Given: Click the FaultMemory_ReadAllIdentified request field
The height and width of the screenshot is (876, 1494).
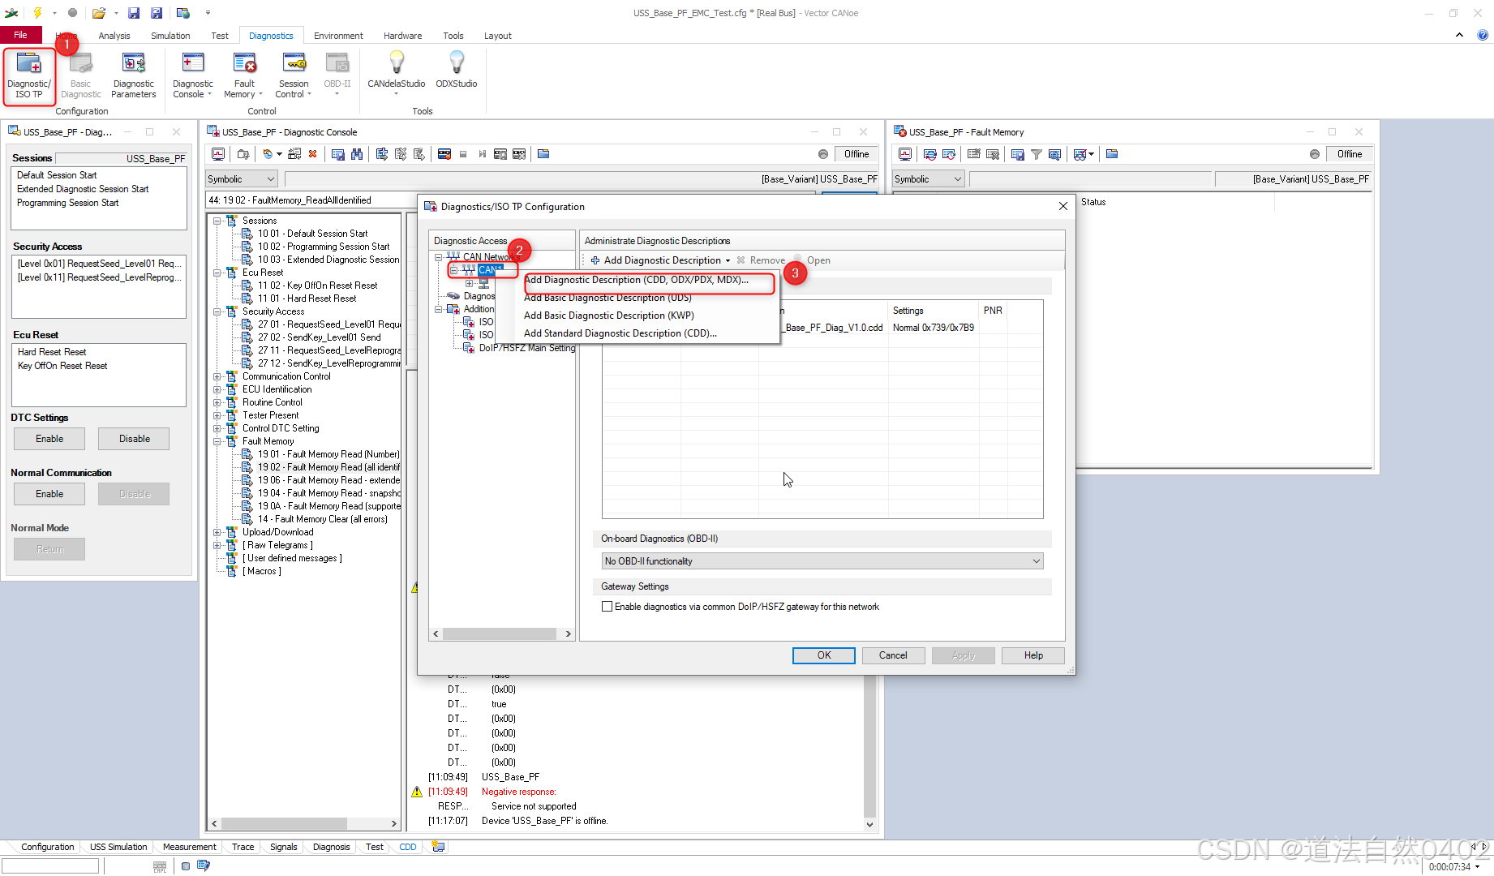Looking at the screenshot, I should click(311, 200).
